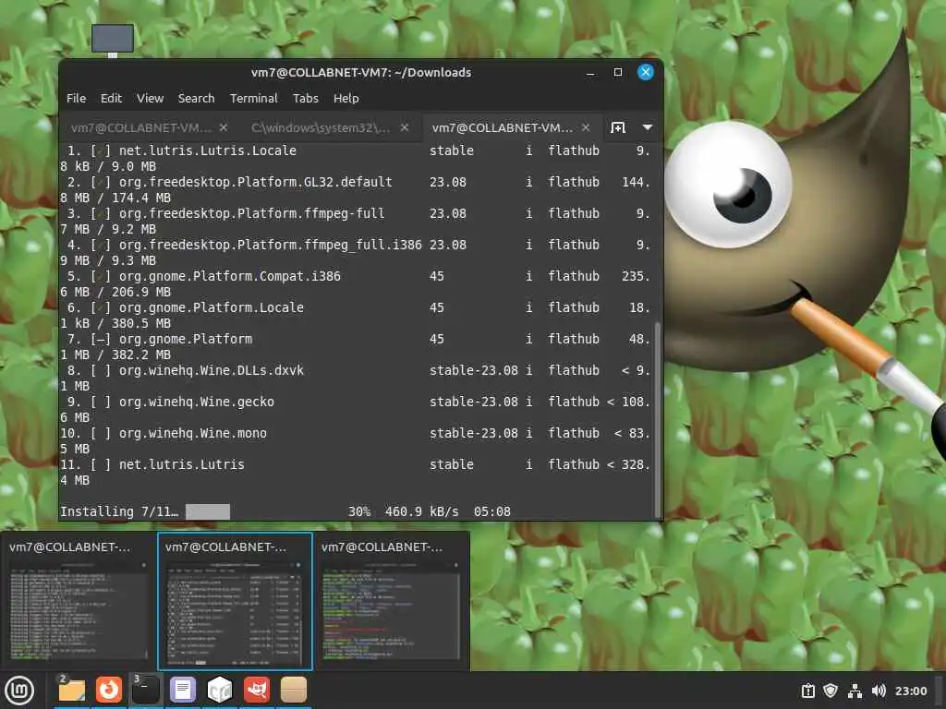Click the 23:00 clock in the panel

(x=910, y=691)
